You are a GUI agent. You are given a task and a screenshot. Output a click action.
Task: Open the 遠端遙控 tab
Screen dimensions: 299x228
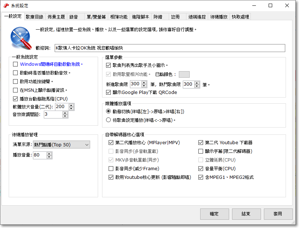click(x=197, y=17)
